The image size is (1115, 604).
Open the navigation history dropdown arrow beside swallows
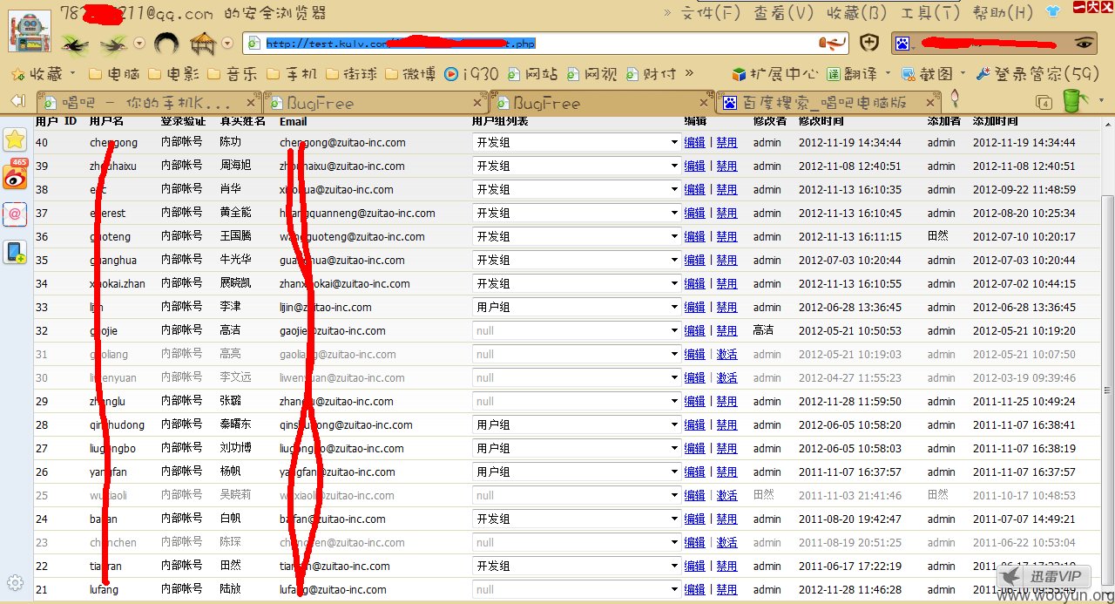click(139, 43)
